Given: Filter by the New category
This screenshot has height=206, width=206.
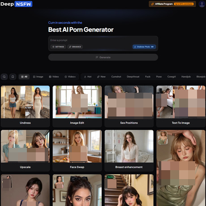Looking at the screenshot, I should point(101,77).
